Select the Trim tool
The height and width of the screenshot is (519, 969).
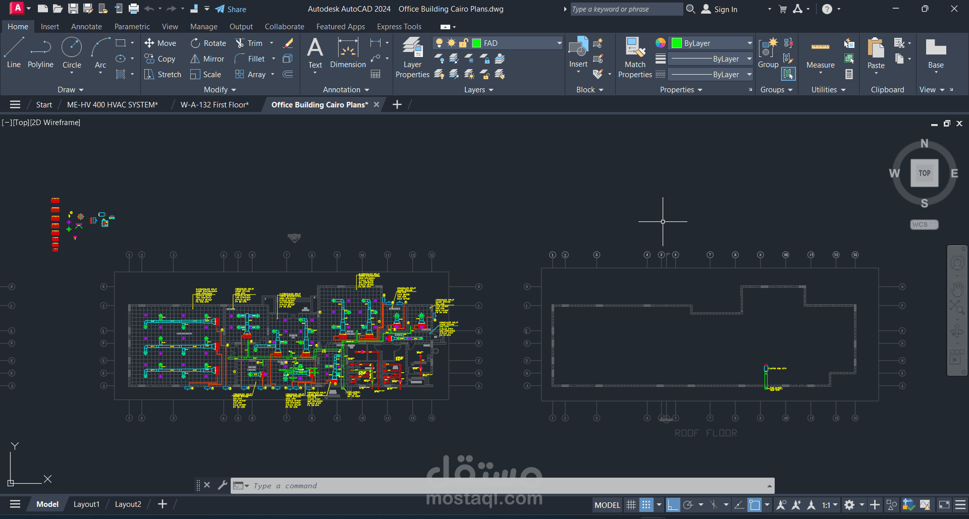tap(249, 43)
